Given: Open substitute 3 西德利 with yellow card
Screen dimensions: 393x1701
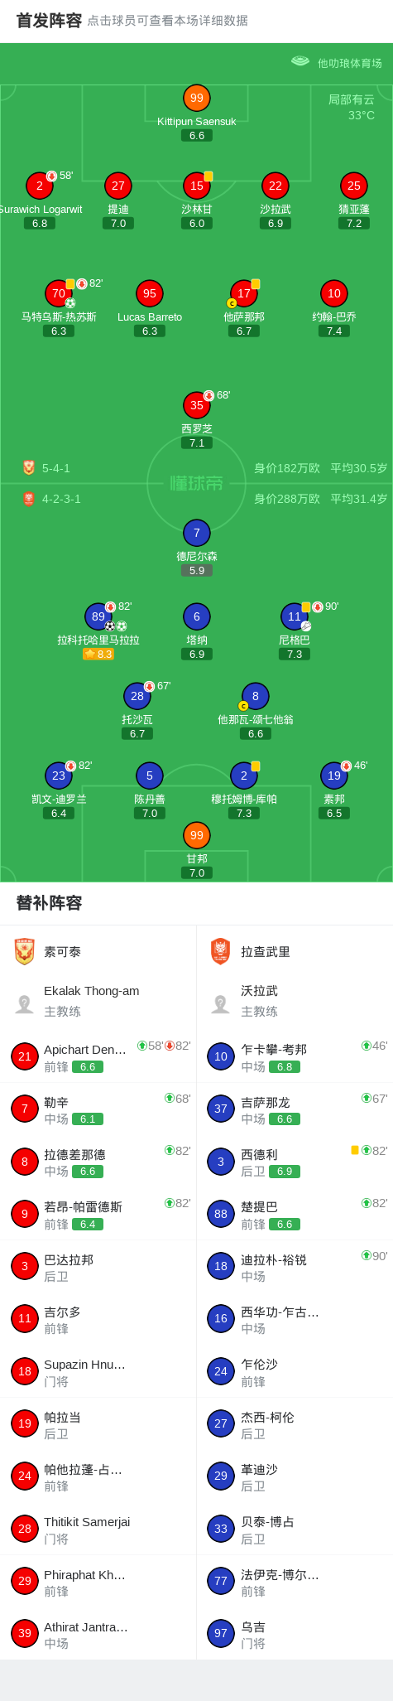Looking at the screenshot, I should pyautogui.click(x=295, y=1162).
